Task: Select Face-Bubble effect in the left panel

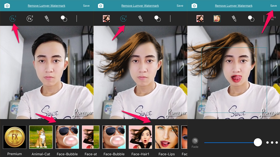Action: [67, 137]
